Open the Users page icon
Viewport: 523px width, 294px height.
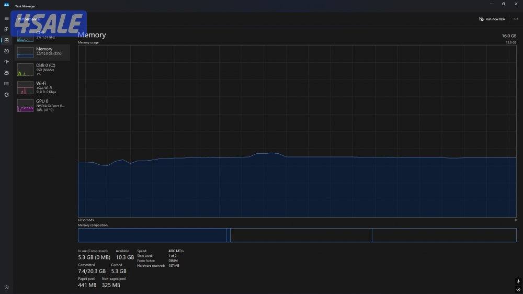click(x=6, y=73)
